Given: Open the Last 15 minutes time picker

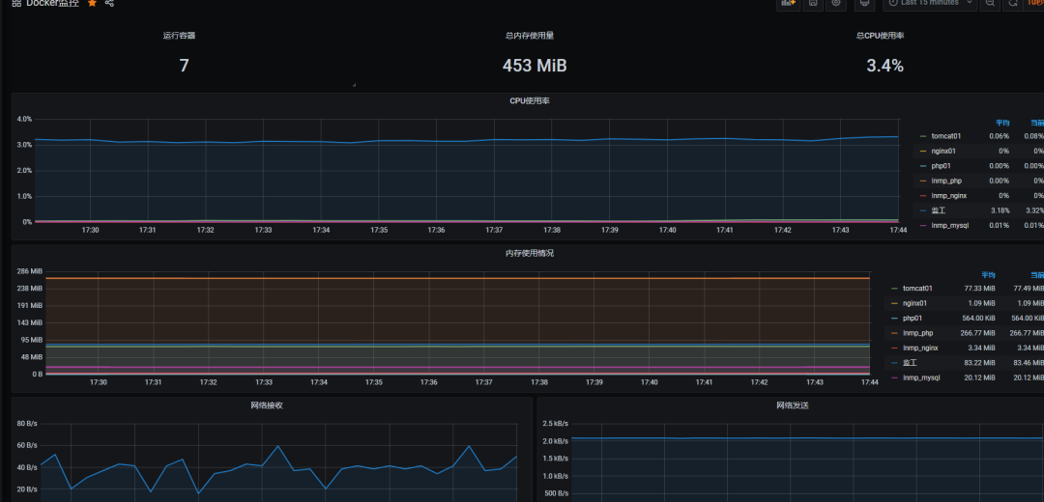Looking at the screenshot, I should pyautogui.click(x=929, y=4).
